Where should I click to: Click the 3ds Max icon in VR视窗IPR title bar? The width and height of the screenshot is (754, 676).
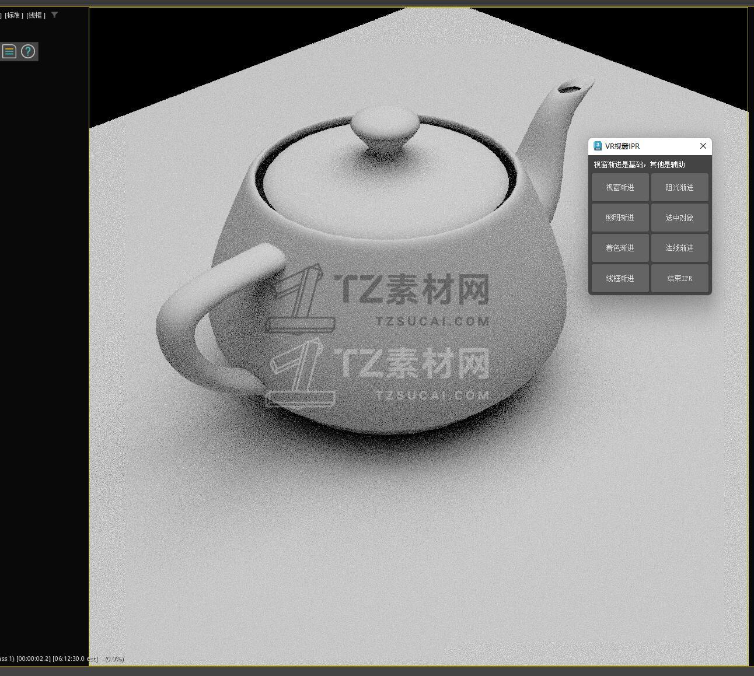(598, 146)
